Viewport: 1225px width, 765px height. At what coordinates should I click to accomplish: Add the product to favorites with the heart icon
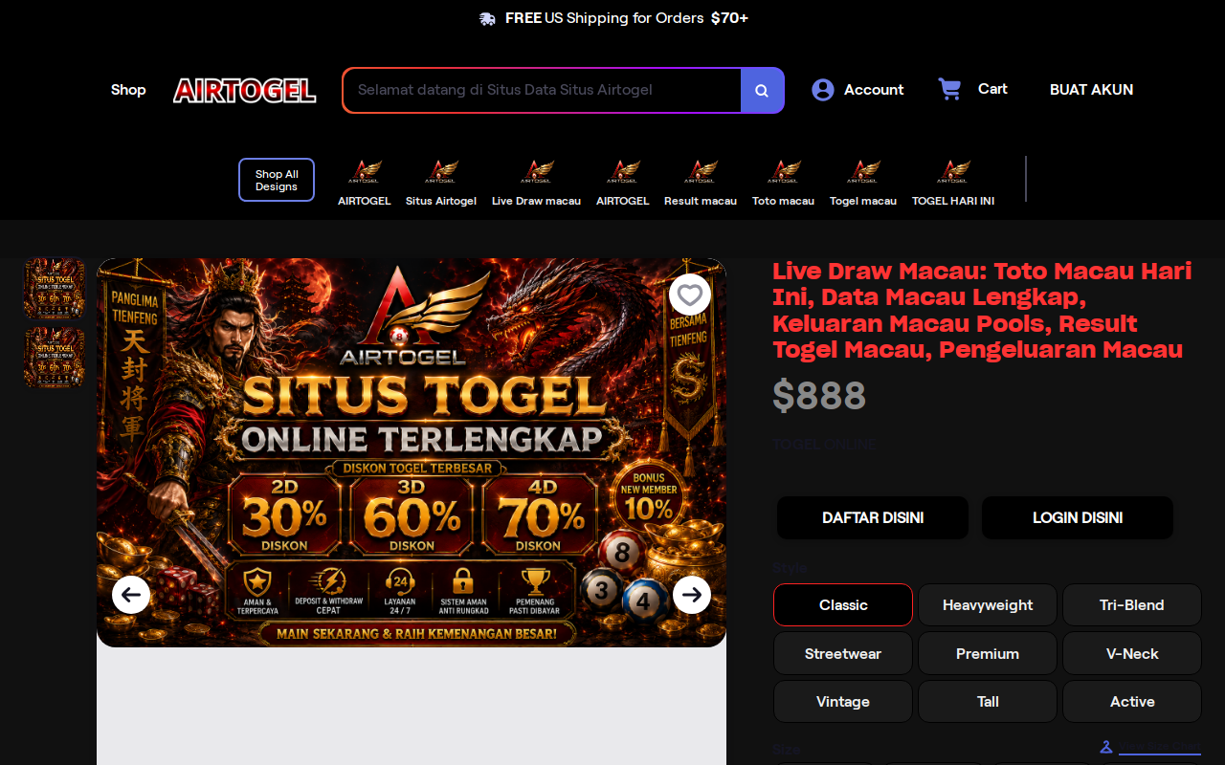[x=690, y=295]
